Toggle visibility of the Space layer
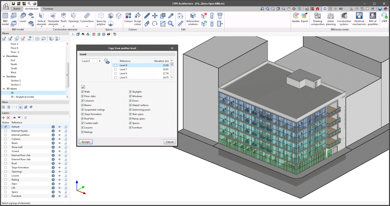 coord(59,192)
